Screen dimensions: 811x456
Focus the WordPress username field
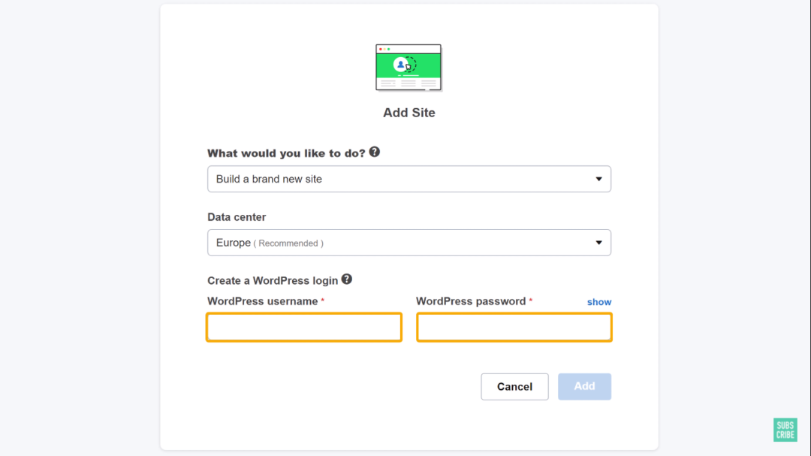pyautogui.click(x=304, y=327)
